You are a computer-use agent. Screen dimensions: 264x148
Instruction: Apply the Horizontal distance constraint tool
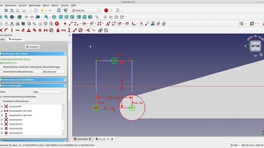pyautogui.click(x=64, y=30)
